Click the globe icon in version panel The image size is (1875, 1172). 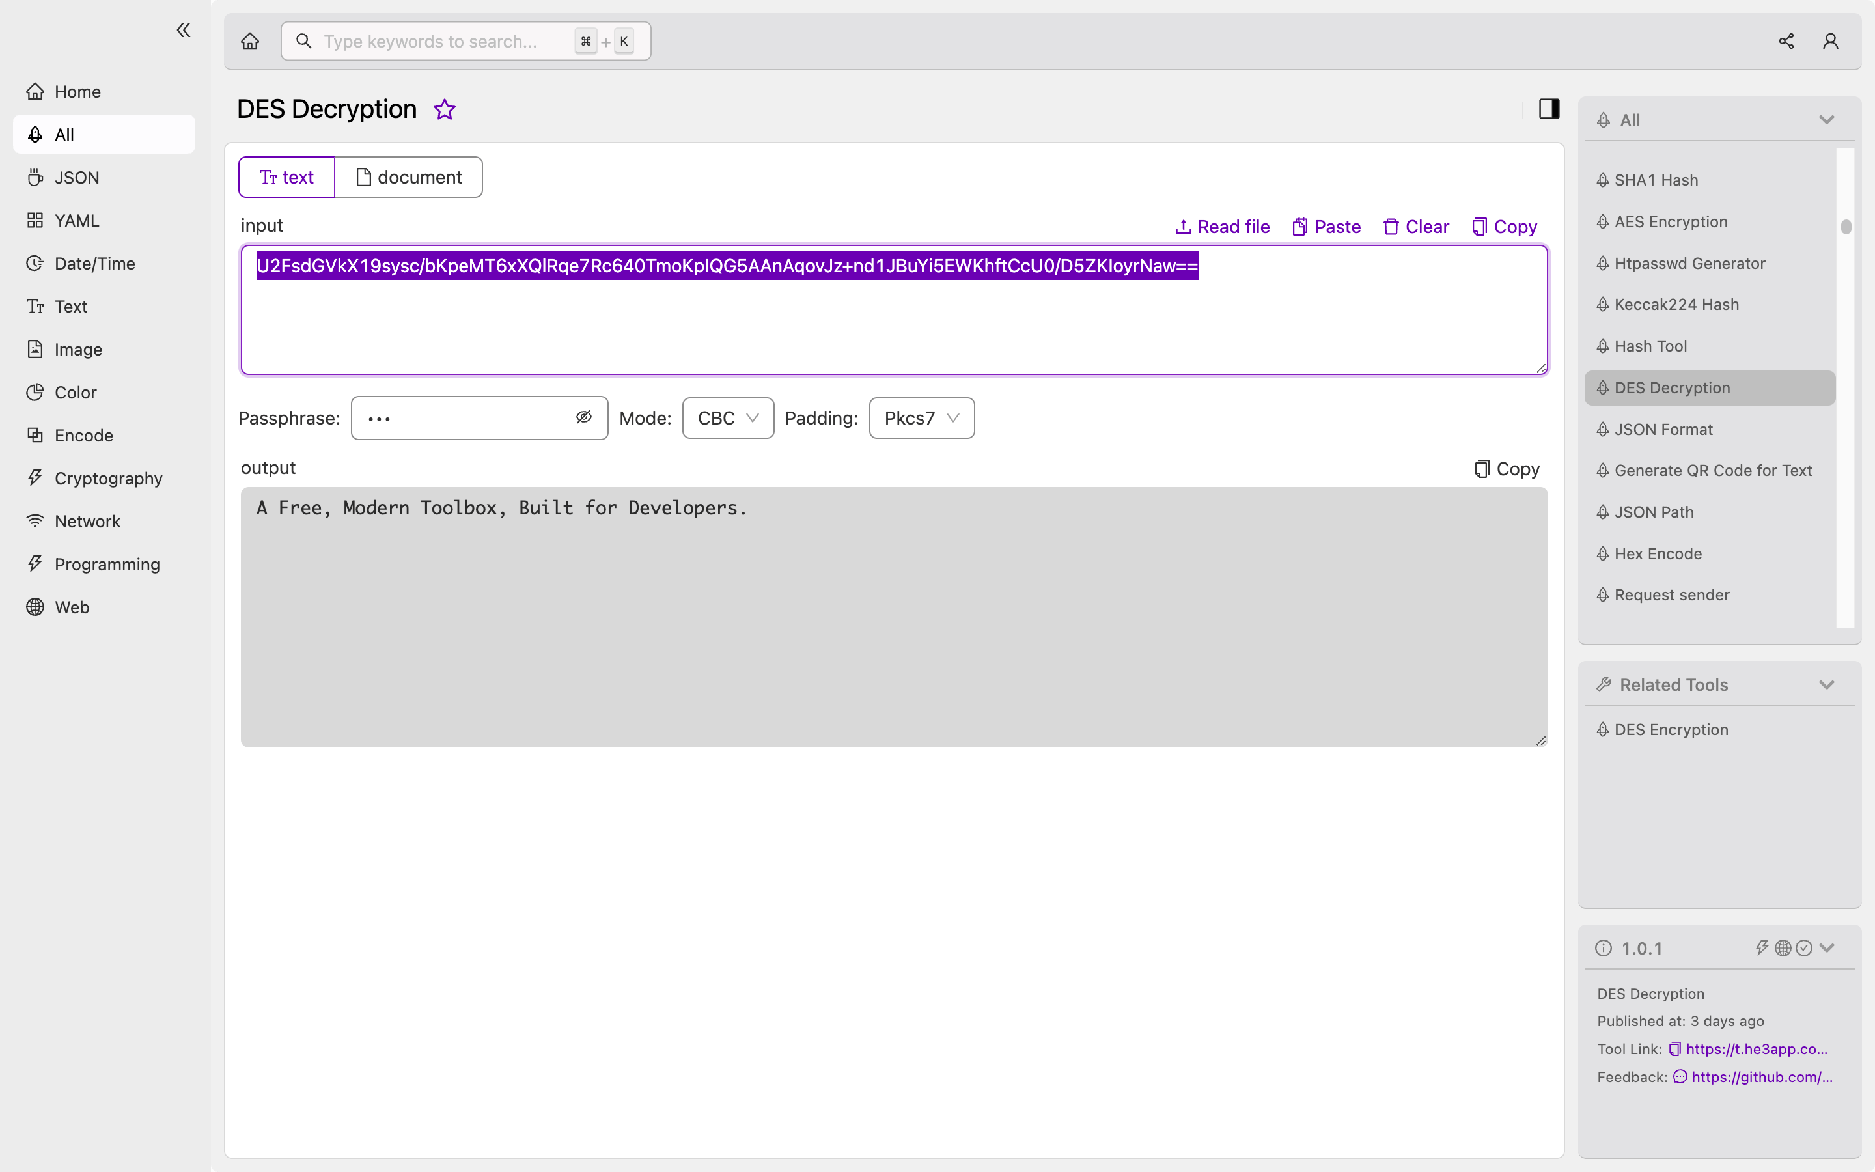click(1783, 948)
